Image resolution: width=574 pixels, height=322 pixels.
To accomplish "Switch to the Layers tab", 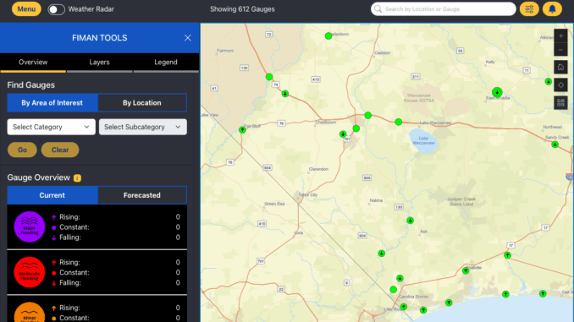I will tap(100, 63).
